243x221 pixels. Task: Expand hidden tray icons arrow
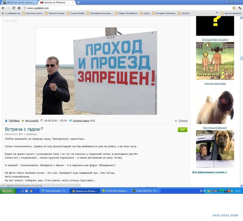tap(205, 191)
